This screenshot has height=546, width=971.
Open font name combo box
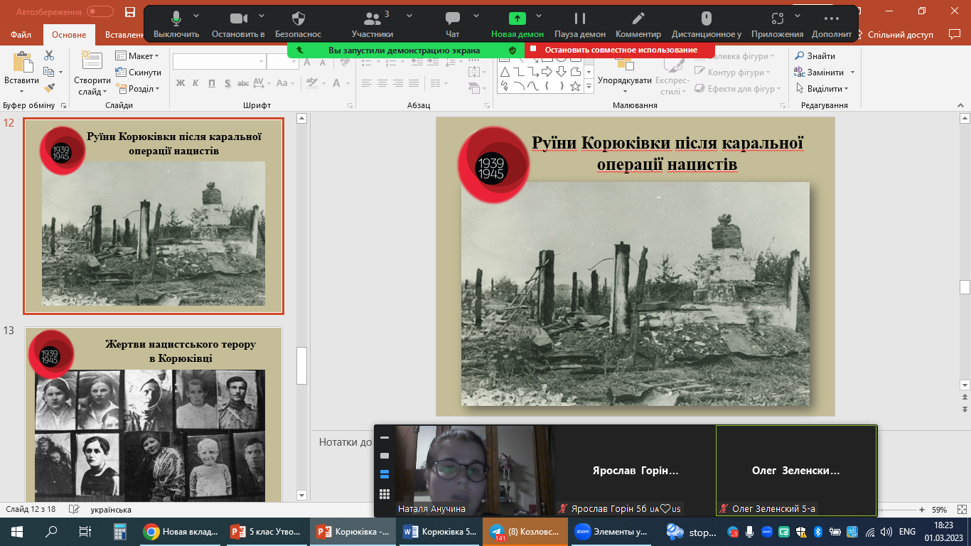pyautogui.click(x=219, y=62)
